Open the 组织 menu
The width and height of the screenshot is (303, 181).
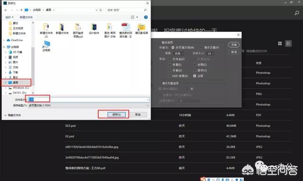pyautogui.click(x=9, y=17)
